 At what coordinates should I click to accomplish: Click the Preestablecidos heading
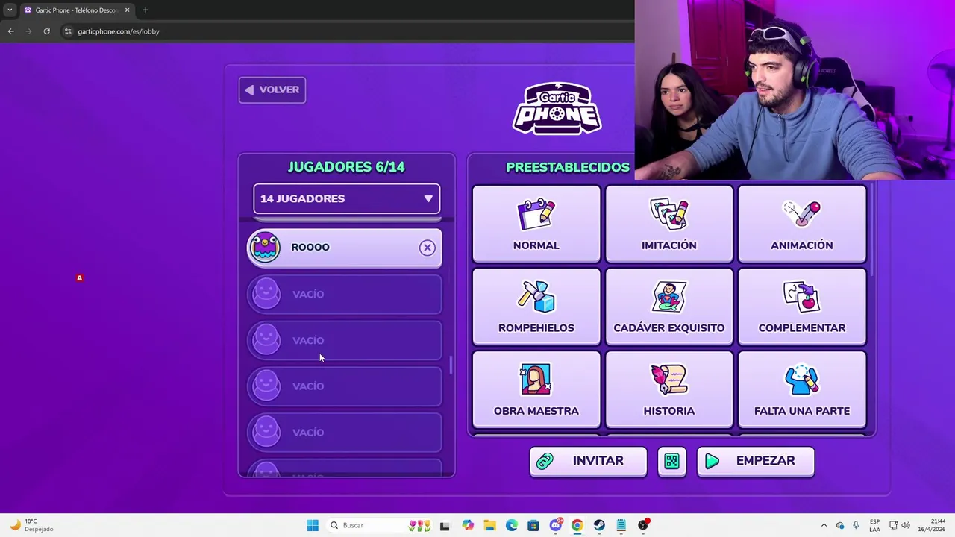click(x=568, y=167)
